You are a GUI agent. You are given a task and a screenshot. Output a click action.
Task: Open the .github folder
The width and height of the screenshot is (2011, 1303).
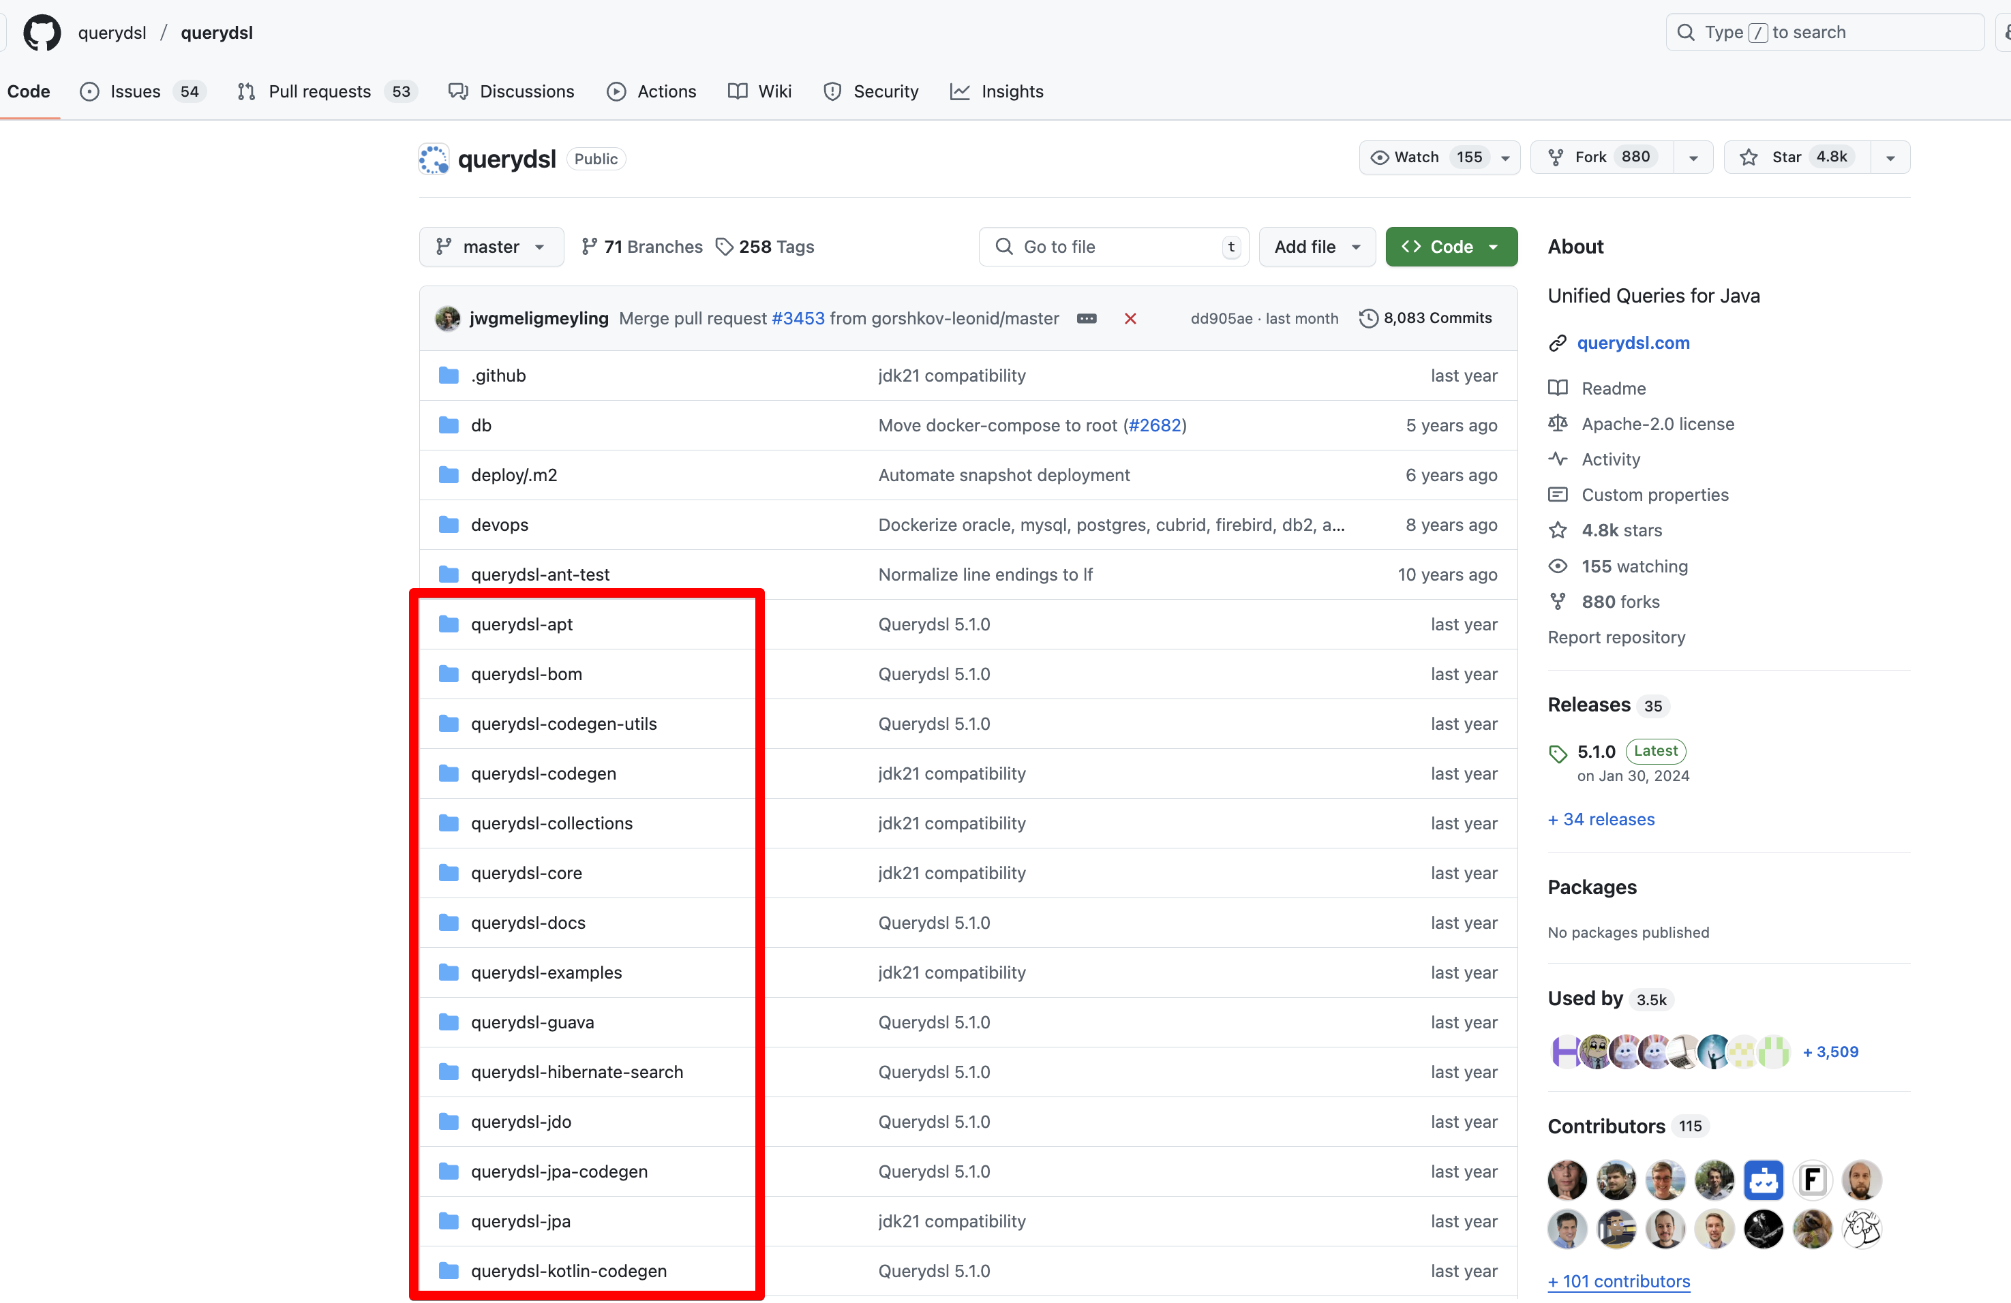coord(498,375)
